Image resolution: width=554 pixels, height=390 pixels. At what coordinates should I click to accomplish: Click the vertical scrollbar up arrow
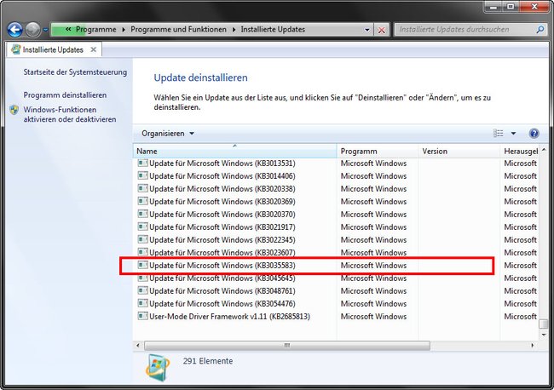tap(544, 151)
